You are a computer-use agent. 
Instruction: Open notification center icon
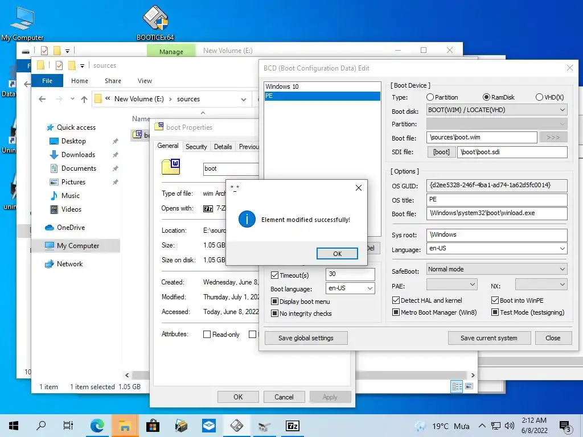[565, 426]
